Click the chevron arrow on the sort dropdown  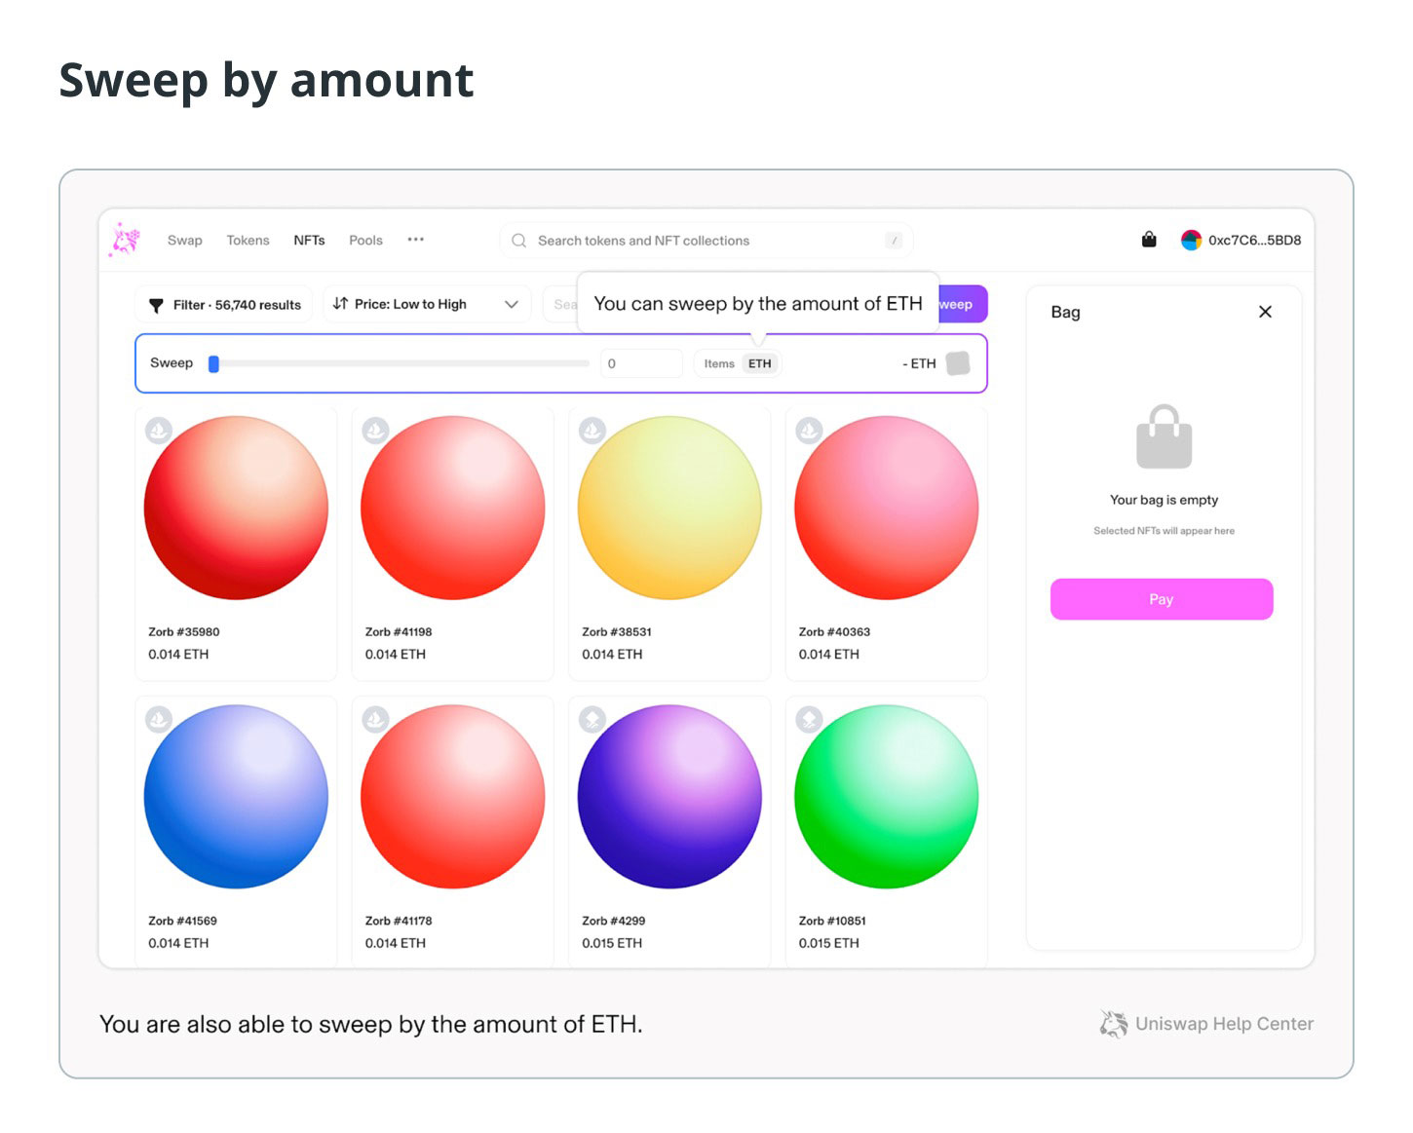(x=512, y=304)
